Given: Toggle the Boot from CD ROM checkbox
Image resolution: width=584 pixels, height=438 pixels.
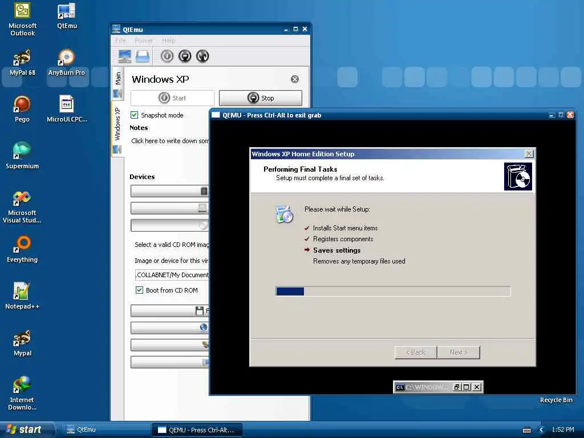Looking at the screenshot, I should [x=139, y=290].
